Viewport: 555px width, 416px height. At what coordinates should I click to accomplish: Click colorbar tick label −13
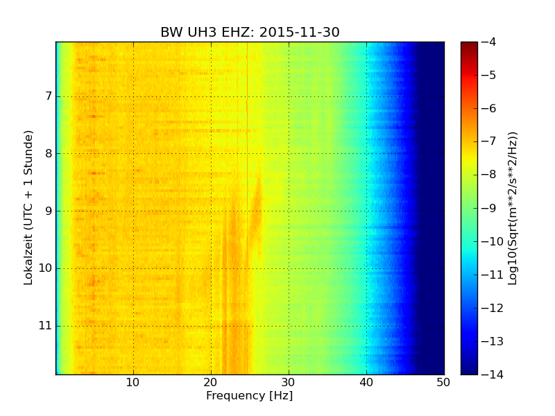(493, 341)
